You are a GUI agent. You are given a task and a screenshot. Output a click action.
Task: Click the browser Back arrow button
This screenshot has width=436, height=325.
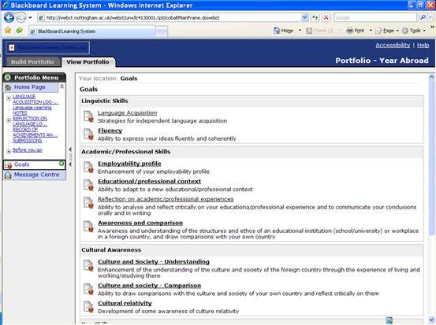(9, 17)
